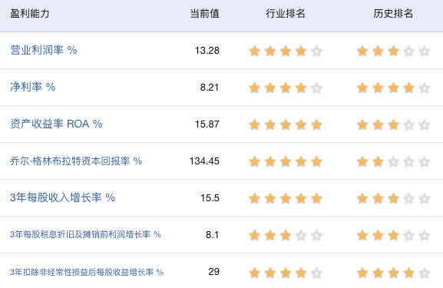Viewport: 443px width, 288px height.
Task: Open 乔尔·格林布拉特资本回报率 % link
Action: click(76, 161)
